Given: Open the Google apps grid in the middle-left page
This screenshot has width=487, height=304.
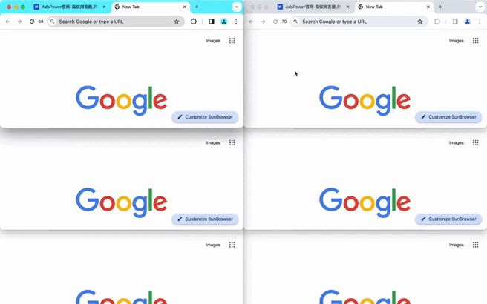Looking at the screenshot, I should point(232,142).
